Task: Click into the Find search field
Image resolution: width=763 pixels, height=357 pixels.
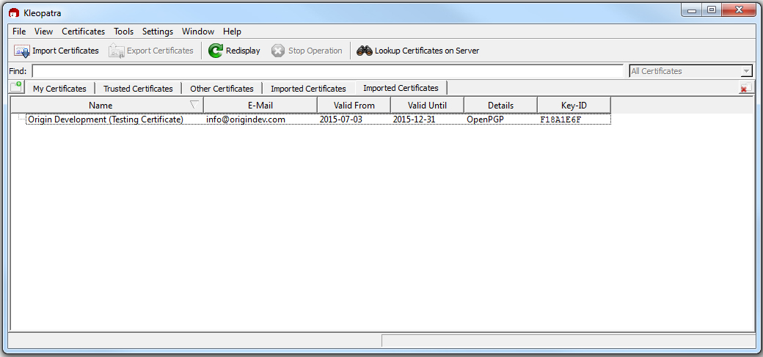Action: tap(327, 71)
